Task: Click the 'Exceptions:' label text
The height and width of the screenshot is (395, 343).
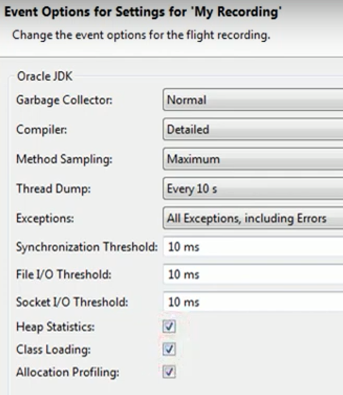Action: coord(45,219)
